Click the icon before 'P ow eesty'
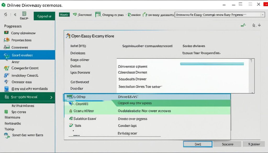Image resolution: width=268 pixels, height=153 pixels. pos(145,14)
